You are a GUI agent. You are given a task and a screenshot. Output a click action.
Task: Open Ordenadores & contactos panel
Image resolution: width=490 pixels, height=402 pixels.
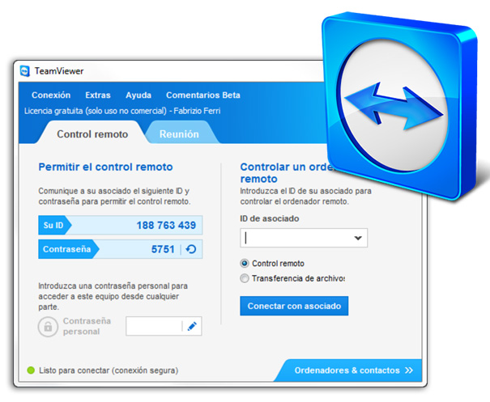tap(348, 370)
